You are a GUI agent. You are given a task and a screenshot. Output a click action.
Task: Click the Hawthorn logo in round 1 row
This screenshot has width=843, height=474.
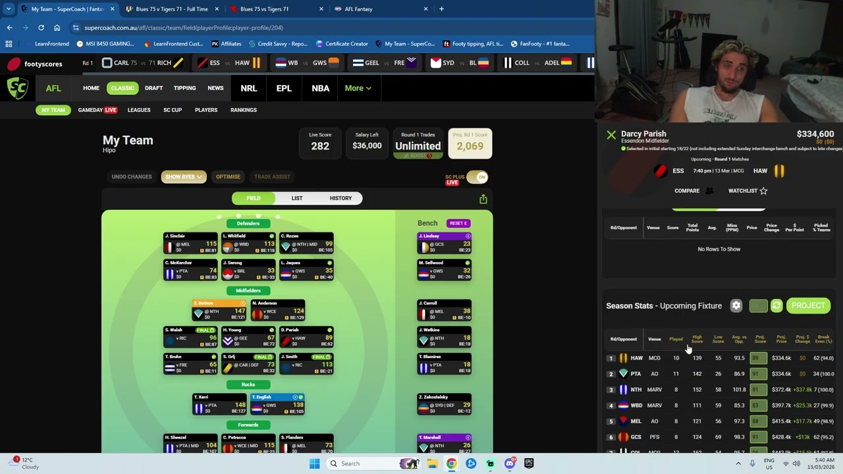pyautogui.click(x=623, y=358)
